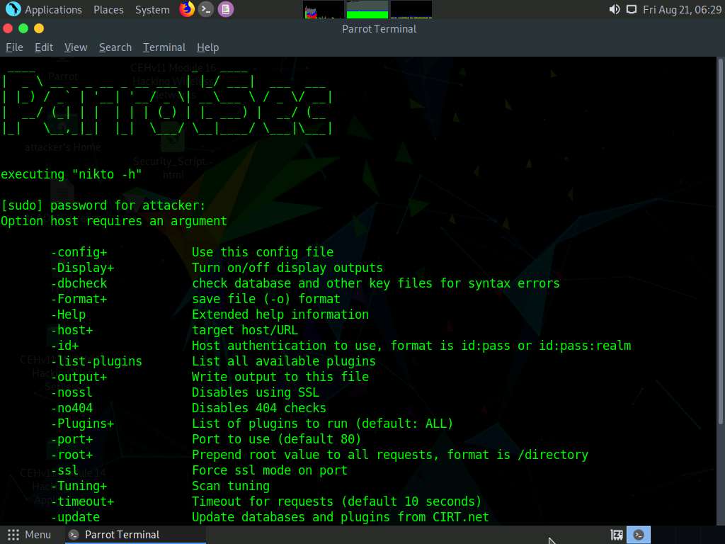
Task: Open the Help menu
Action: click(207, 47)
